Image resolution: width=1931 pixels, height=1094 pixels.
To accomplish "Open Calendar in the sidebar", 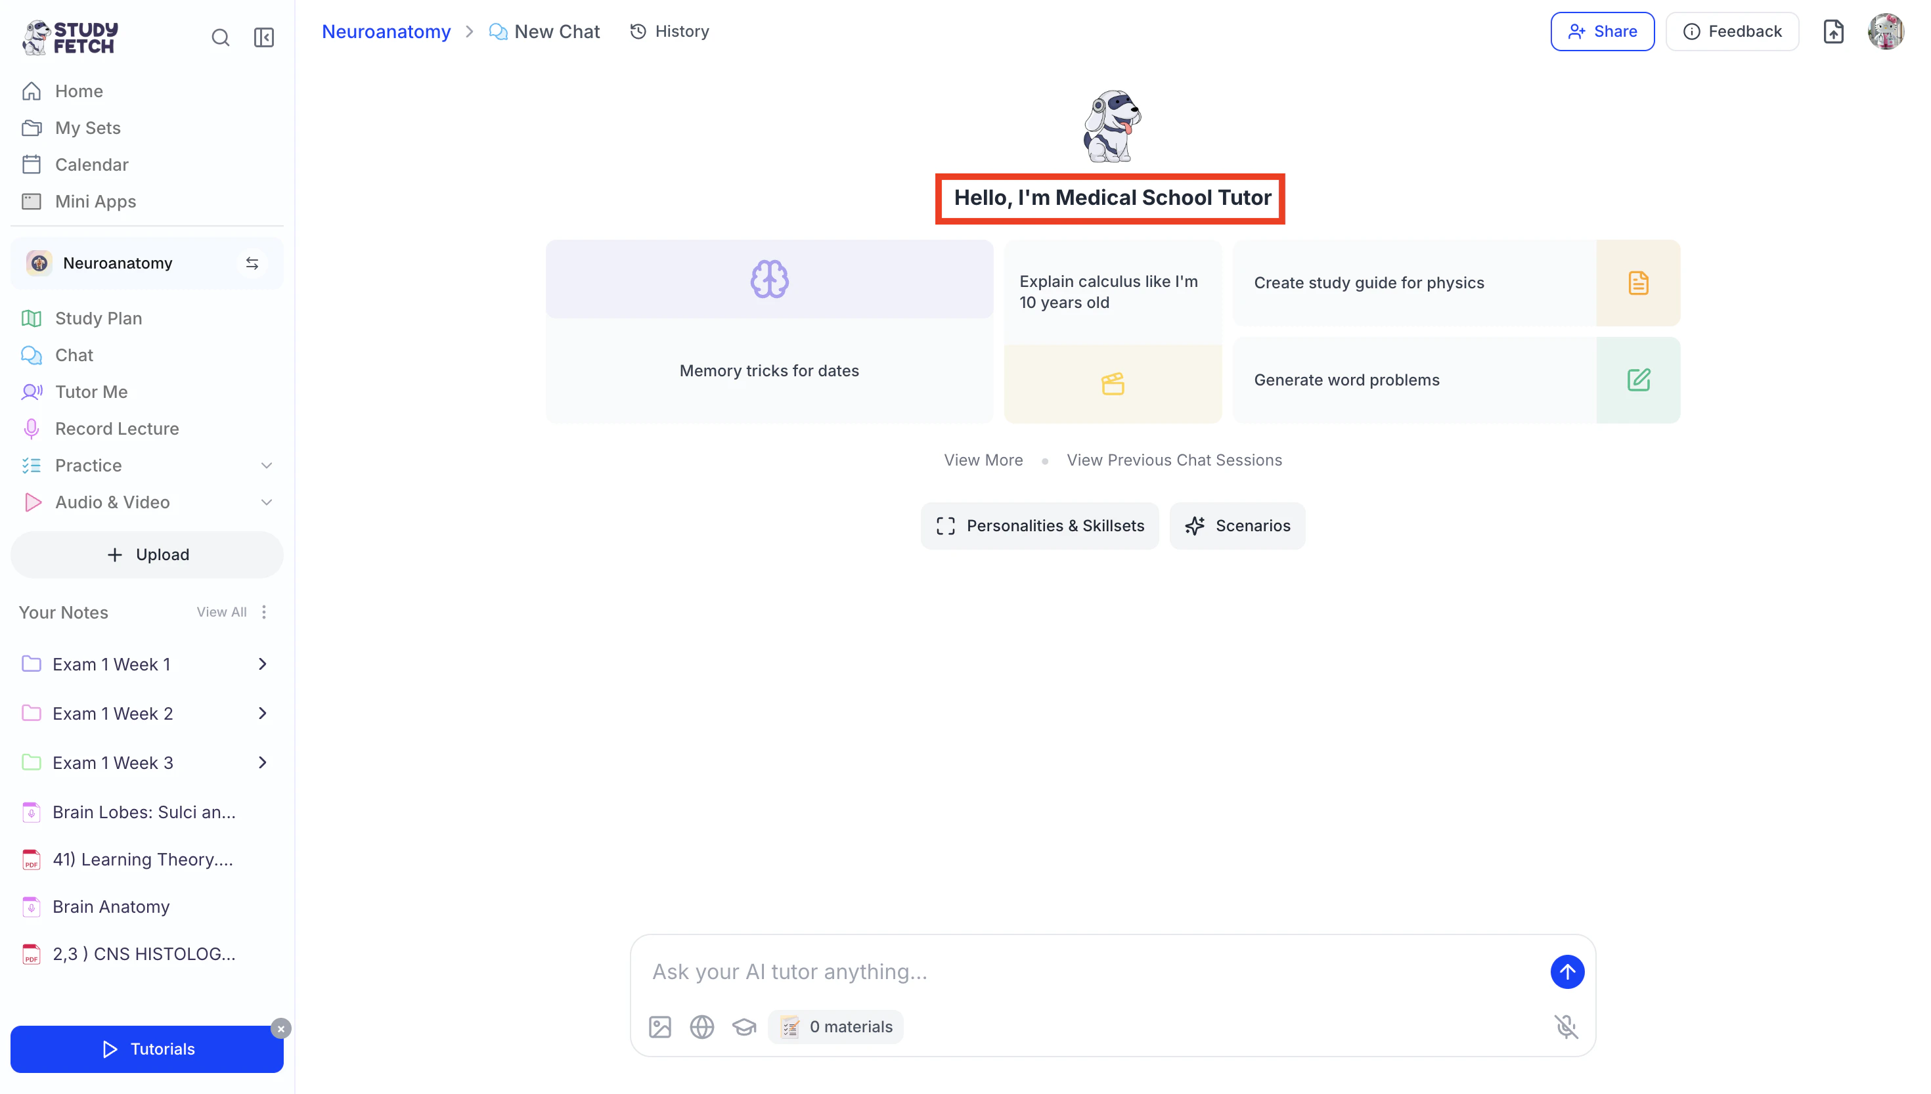I will (91, 165).
